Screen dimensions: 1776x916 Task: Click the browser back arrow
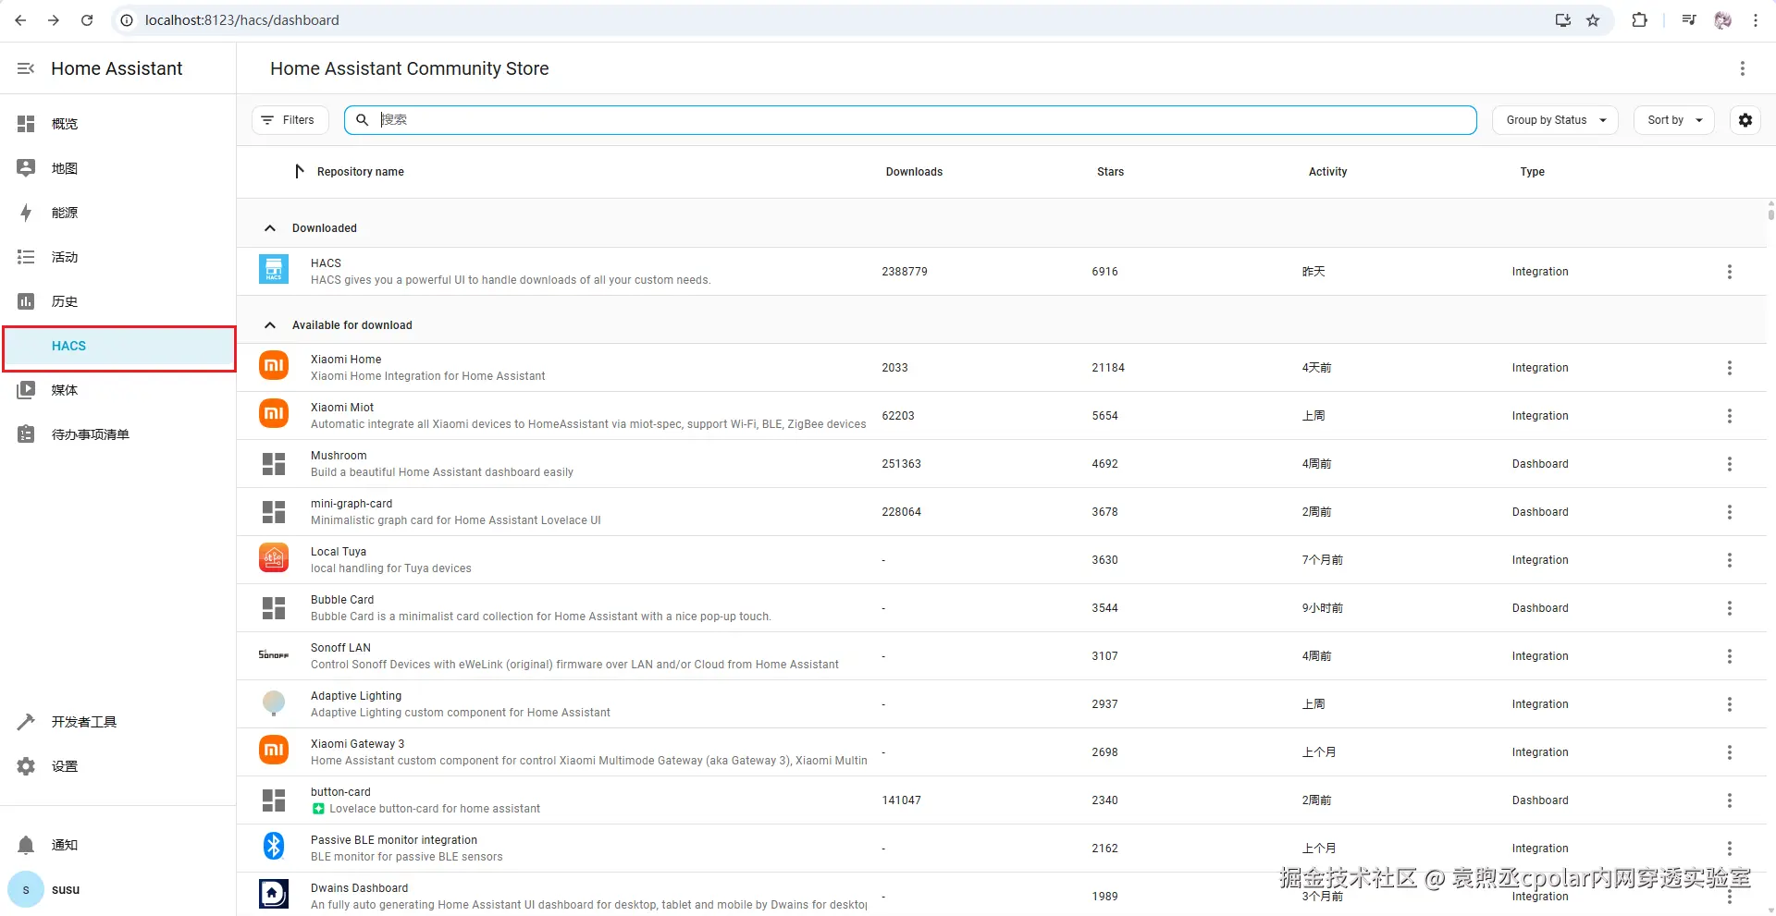tap(20, 20)
